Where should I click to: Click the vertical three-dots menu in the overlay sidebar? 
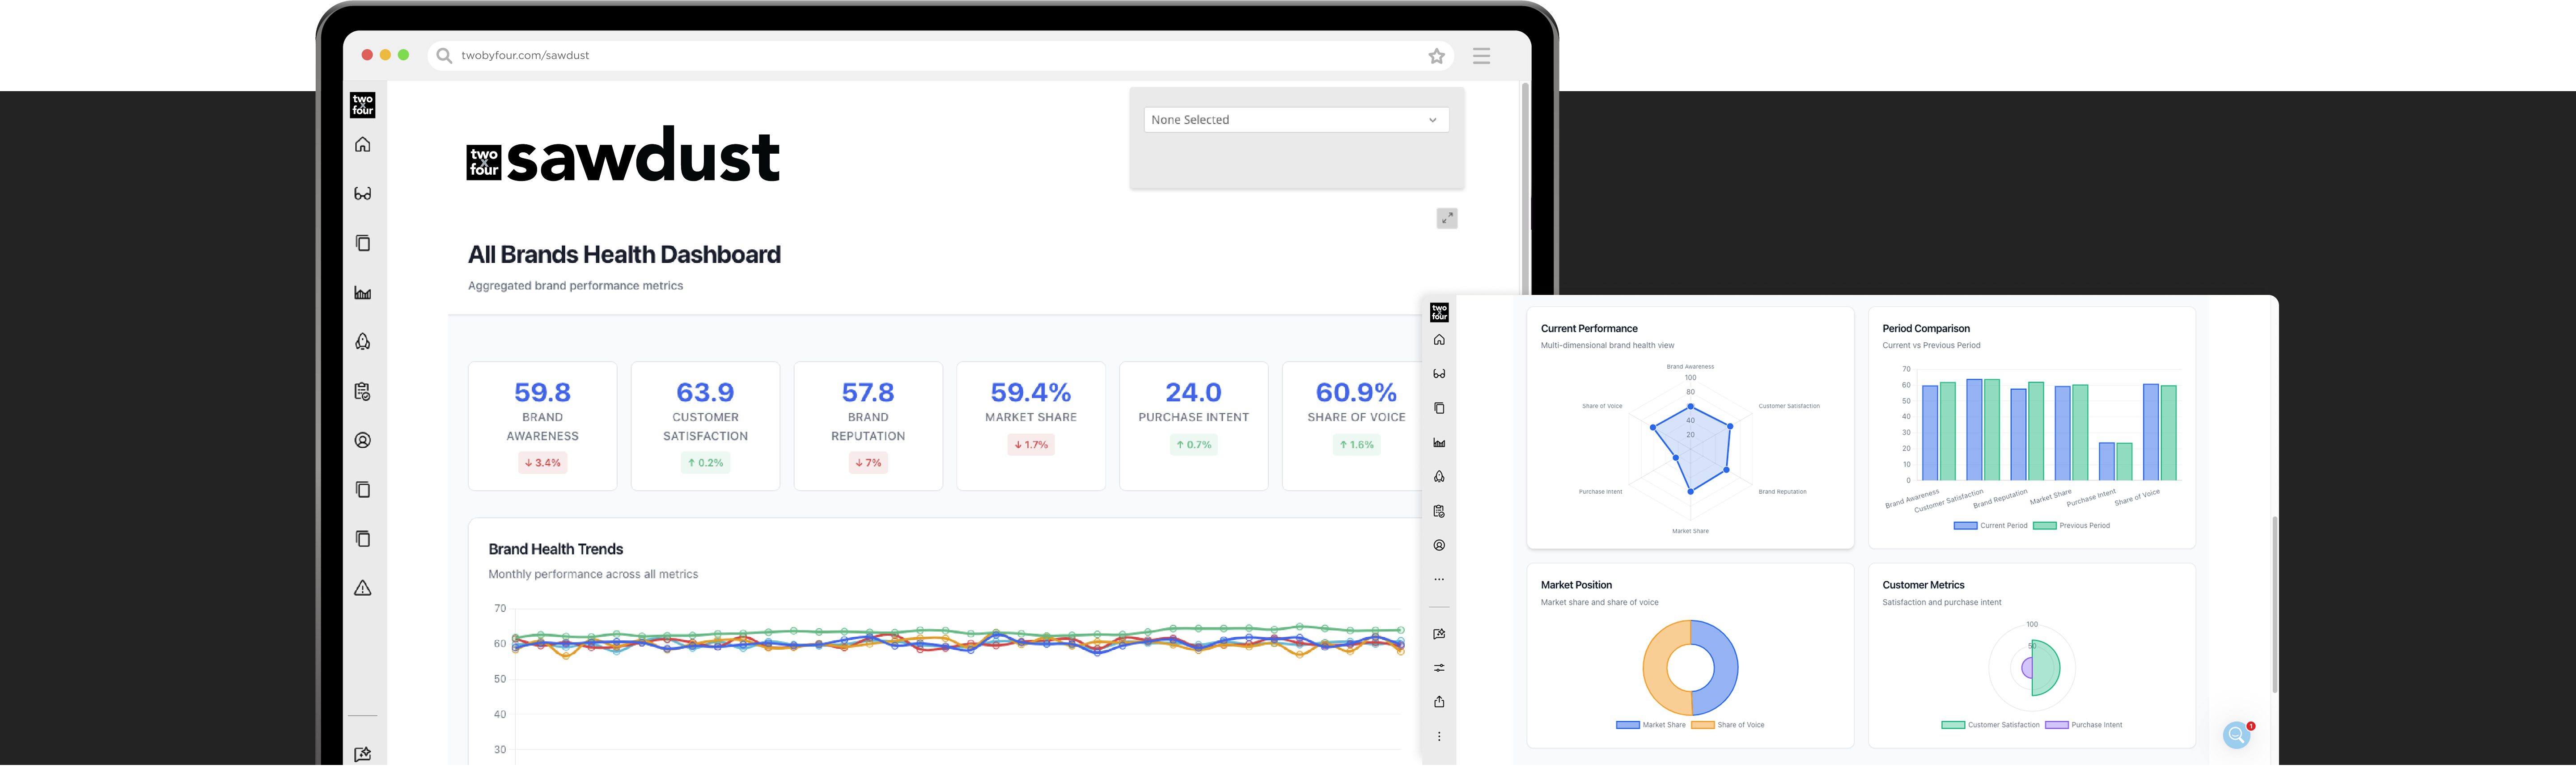1439,737
